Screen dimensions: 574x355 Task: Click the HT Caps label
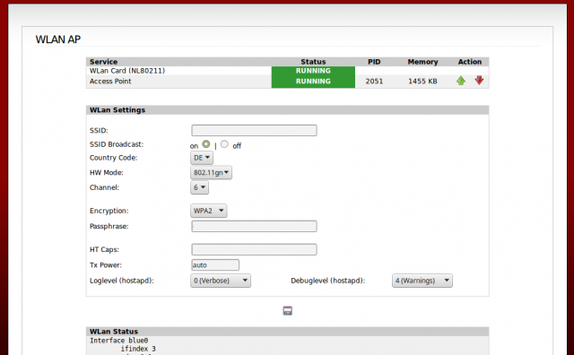click(x=104, y=249)
